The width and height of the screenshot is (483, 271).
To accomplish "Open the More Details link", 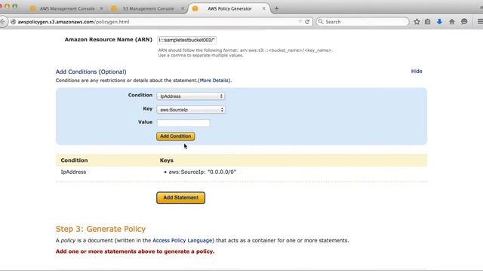I will 214,81.
